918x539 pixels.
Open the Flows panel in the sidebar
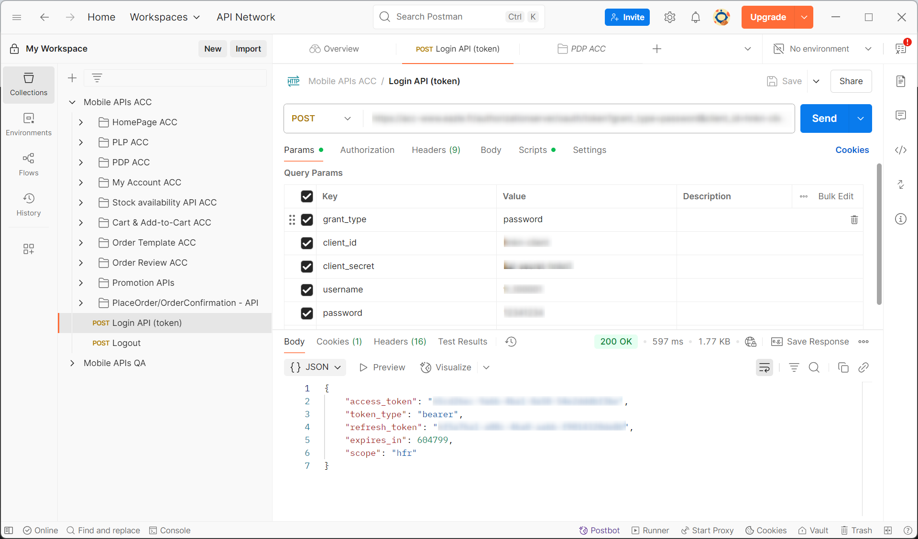pos(28,164)
